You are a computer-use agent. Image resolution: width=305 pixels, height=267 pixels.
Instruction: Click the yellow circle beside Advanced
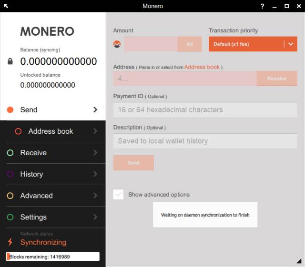tap(10, 196)
